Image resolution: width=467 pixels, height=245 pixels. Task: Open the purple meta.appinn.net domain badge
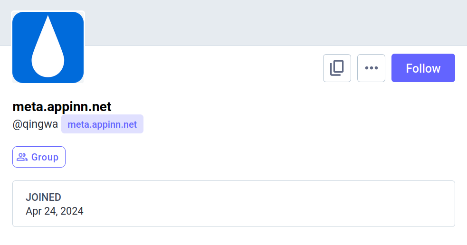pos(102,124)
